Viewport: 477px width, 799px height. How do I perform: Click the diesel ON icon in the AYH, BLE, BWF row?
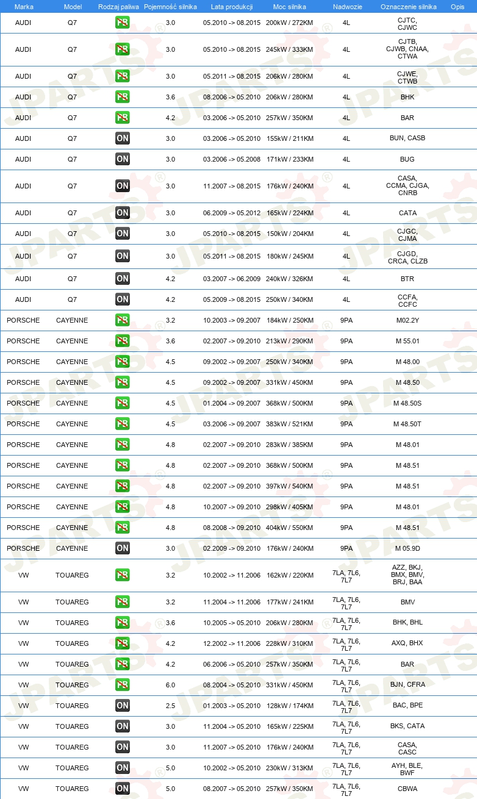(x=123, y=768)
